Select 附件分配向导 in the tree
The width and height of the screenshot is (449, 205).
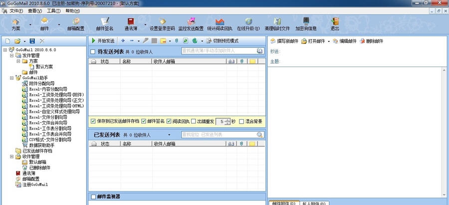pyautogui.click(x=42, y=84)
